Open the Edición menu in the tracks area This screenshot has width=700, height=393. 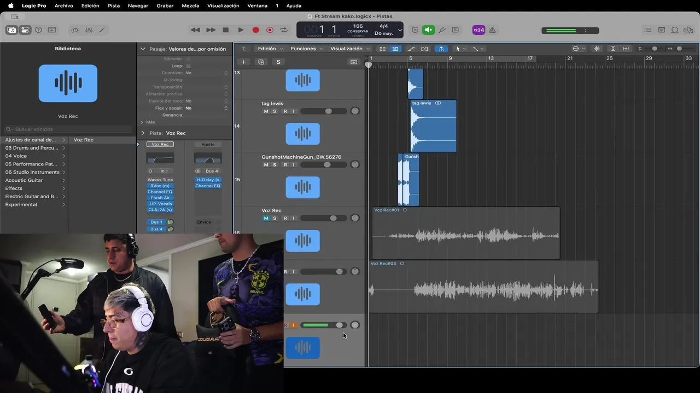pyautogui.click(x=270, y=49)
